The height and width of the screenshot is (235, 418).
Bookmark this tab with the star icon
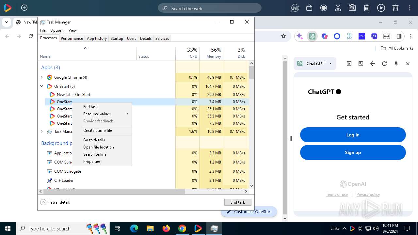tap(283, 36)
